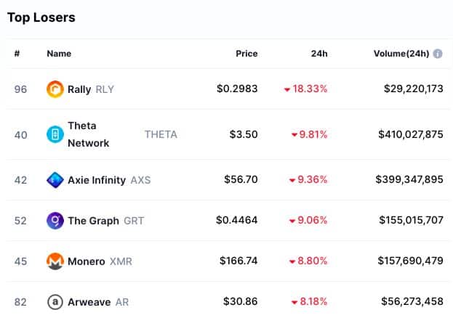
Task: Select the Axie Infinity diamond logo
Action: [55, 180]
